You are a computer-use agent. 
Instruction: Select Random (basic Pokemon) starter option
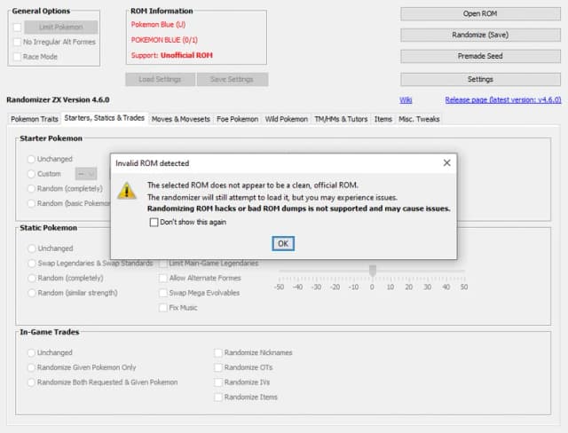(x=31, y=203)
